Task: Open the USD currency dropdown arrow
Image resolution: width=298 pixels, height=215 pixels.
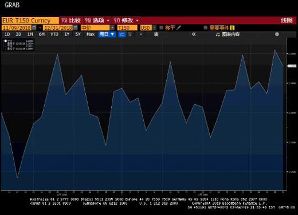Action: (x=154, y=28)
